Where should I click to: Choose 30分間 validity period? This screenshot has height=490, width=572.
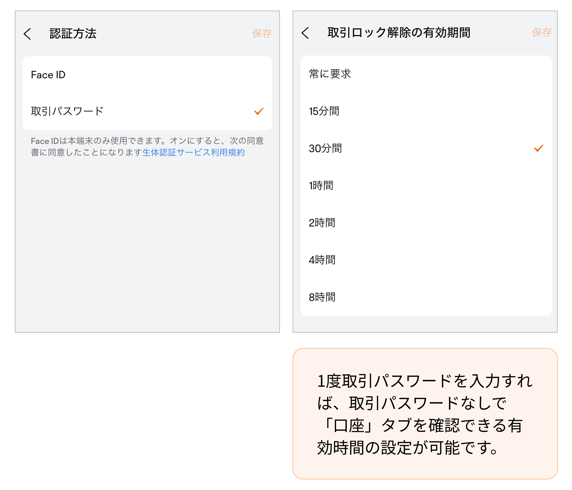325,148
